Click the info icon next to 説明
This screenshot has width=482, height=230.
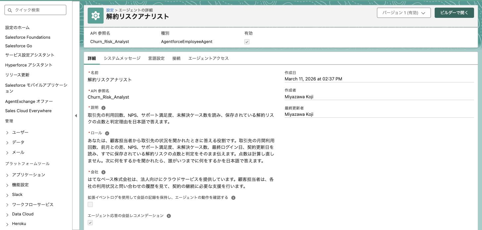104,108
